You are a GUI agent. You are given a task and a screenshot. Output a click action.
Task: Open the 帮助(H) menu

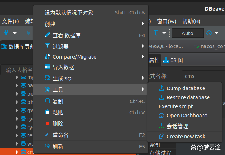coord(191,21)
